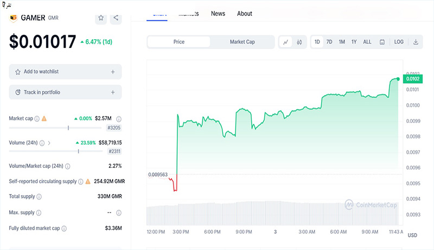Download the chart data
Image resolution: width=434 pixels, height=250 pixels.
(416, 42)
